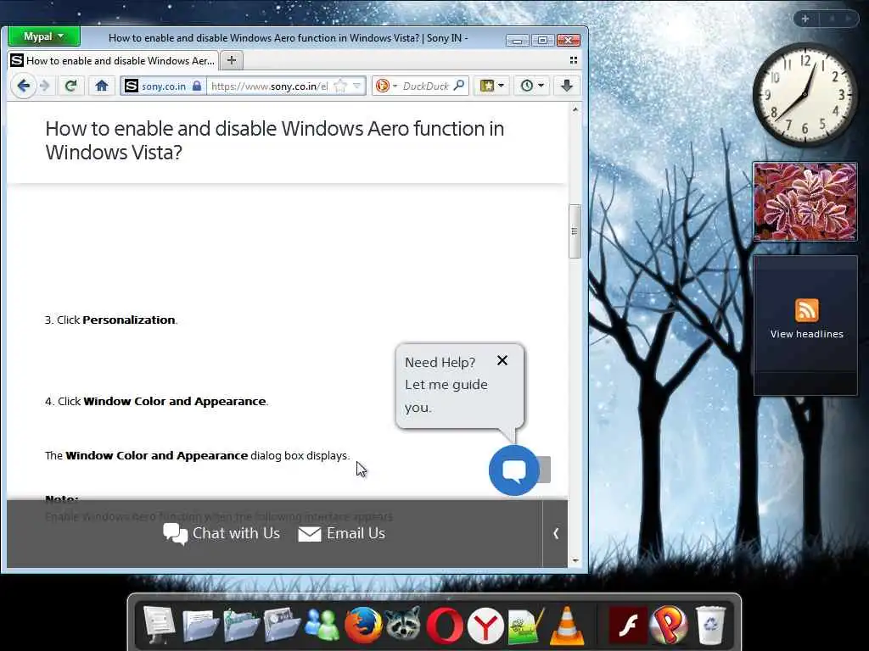Image resolution: width=869 pixels, height=651 pixels.
Task: Launch the raccoon Mypal icon in the dock
Action: (403, 626)
